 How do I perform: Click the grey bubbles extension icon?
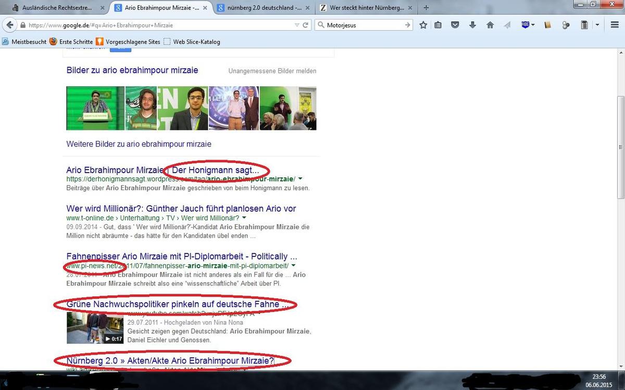pos(566,25)
